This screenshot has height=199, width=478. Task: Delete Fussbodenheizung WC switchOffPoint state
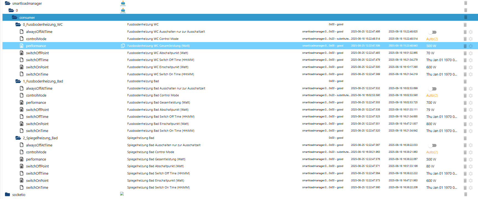pyautogui.click(x=465, y=53)
